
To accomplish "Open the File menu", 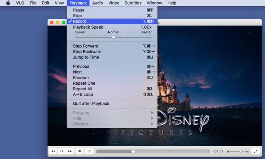I will [33, 3].
